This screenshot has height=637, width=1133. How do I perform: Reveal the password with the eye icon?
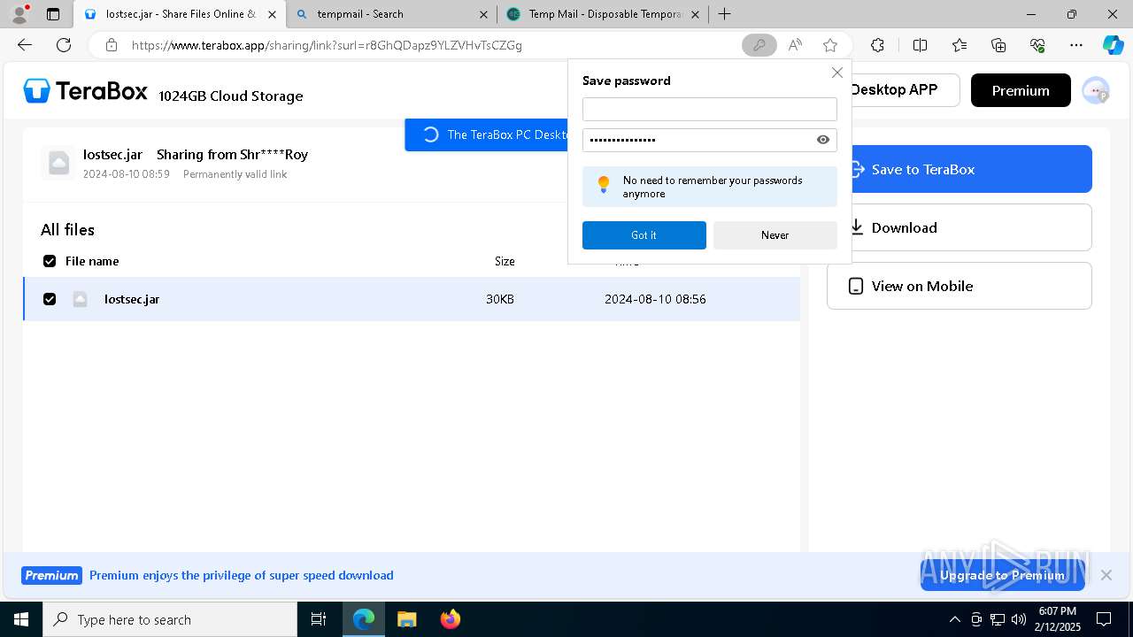(x=823, y=140)
